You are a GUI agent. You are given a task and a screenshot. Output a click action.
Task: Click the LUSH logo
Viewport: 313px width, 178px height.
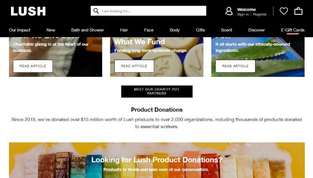(28, 11)
